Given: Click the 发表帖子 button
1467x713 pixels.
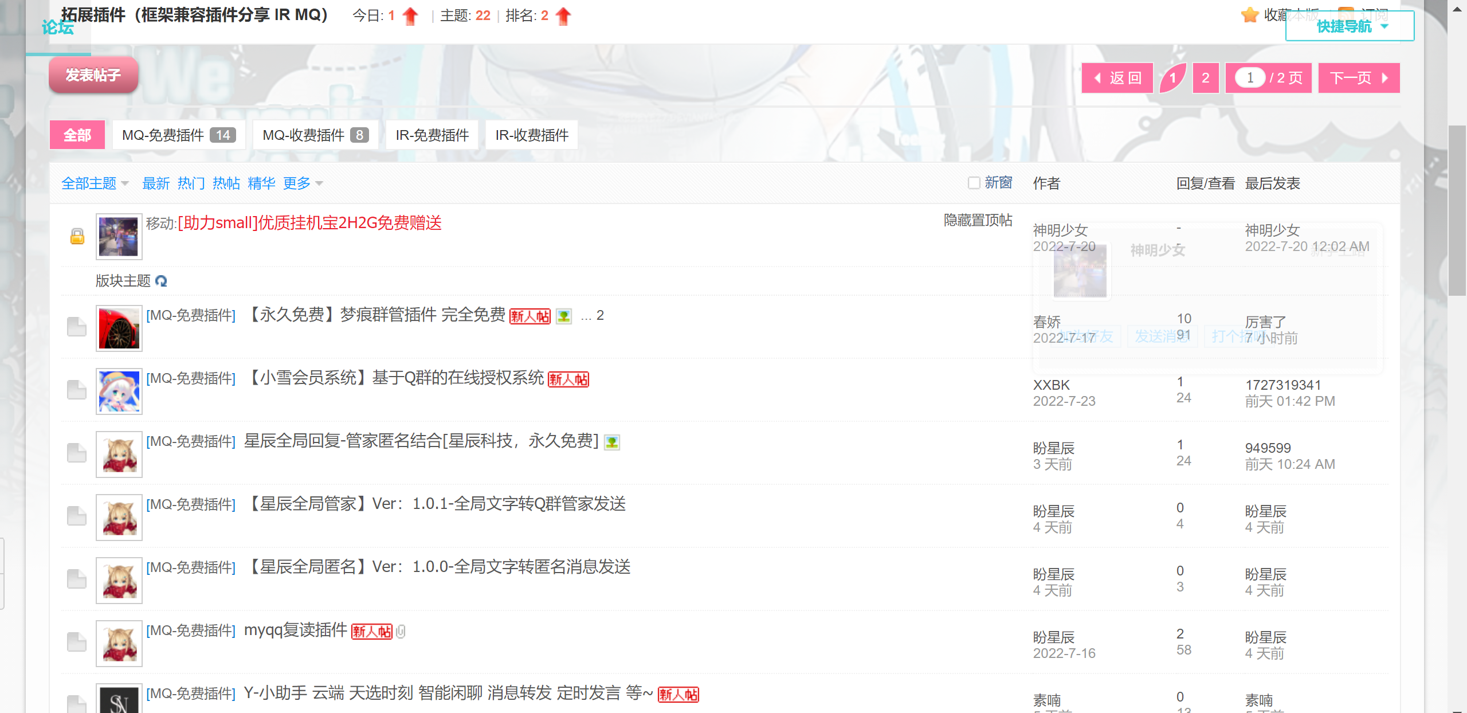Looking at the screenshot, I should (93, 75).
